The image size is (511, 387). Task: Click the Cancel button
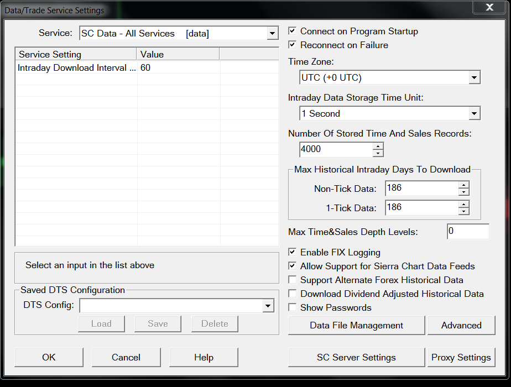coord(126,357)
